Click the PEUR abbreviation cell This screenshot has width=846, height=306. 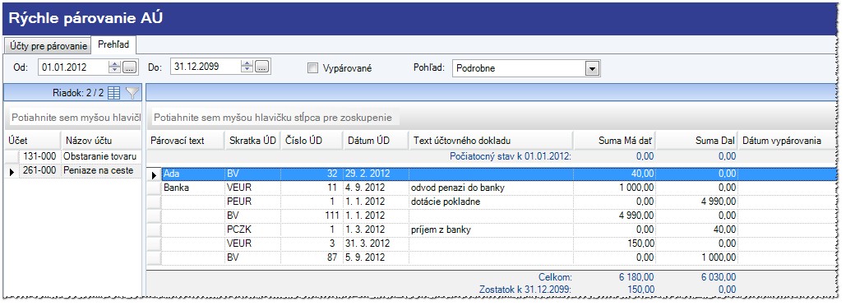[252, 202]
